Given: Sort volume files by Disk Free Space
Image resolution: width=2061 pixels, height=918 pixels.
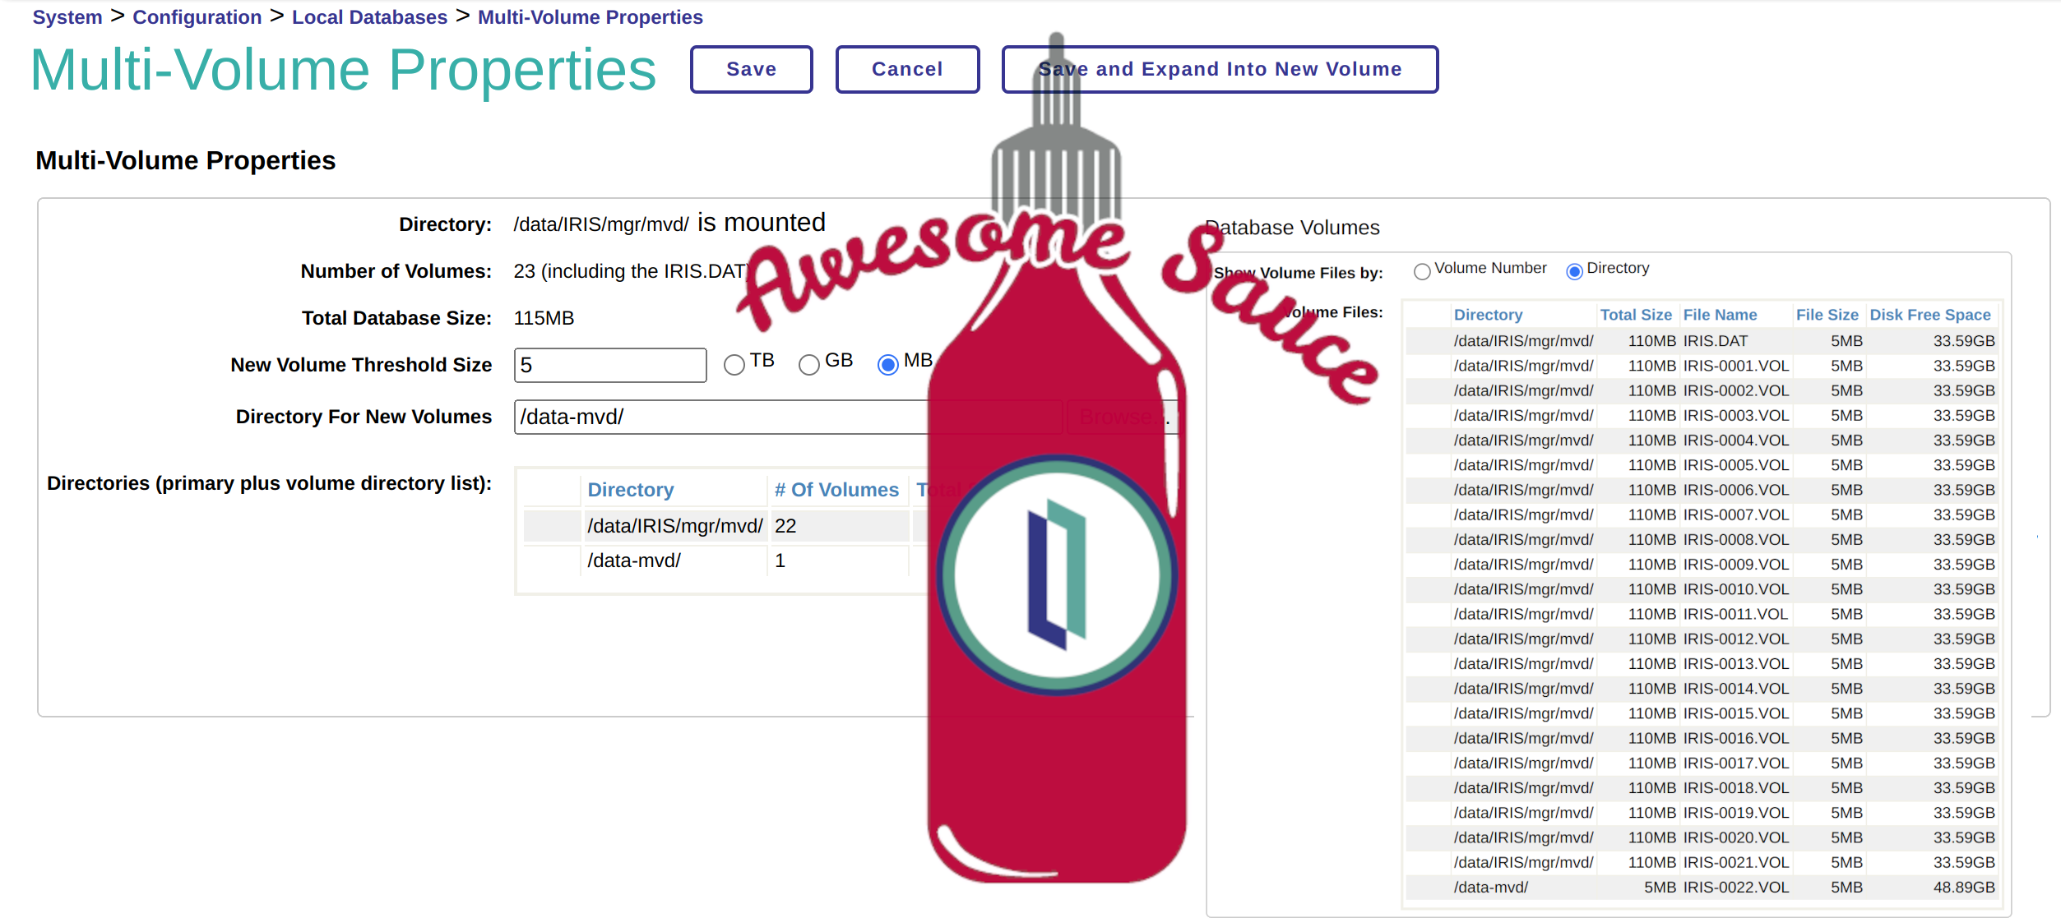Looking at the screenshot, I should pyautogui.click(x=1929, y=315).
